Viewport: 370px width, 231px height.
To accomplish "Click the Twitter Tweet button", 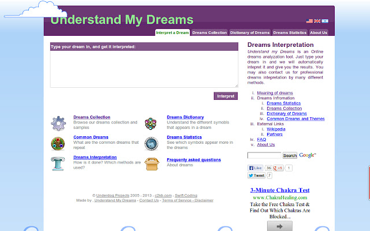I will tap(257, 176).
